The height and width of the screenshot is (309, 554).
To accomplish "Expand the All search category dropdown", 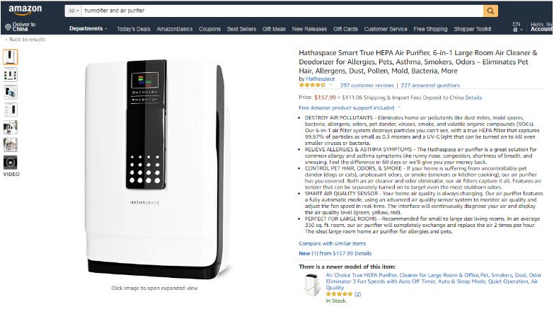I will 74,11.
